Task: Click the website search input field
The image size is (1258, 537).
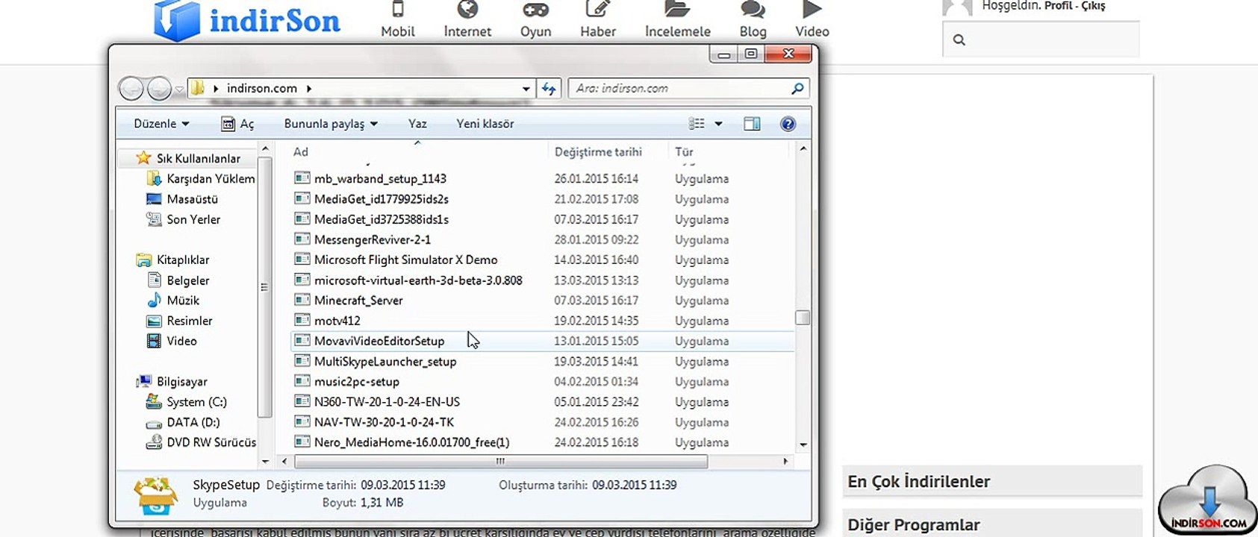Action: pos(1041,40)
